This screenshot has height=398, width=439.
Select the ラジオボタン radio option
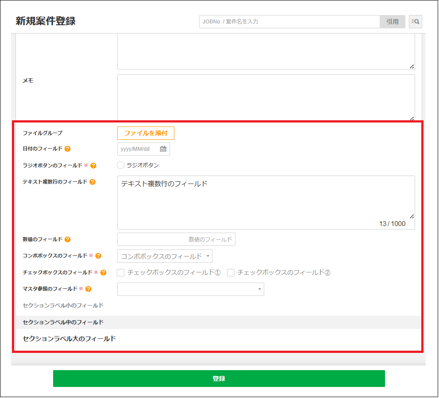120,165
